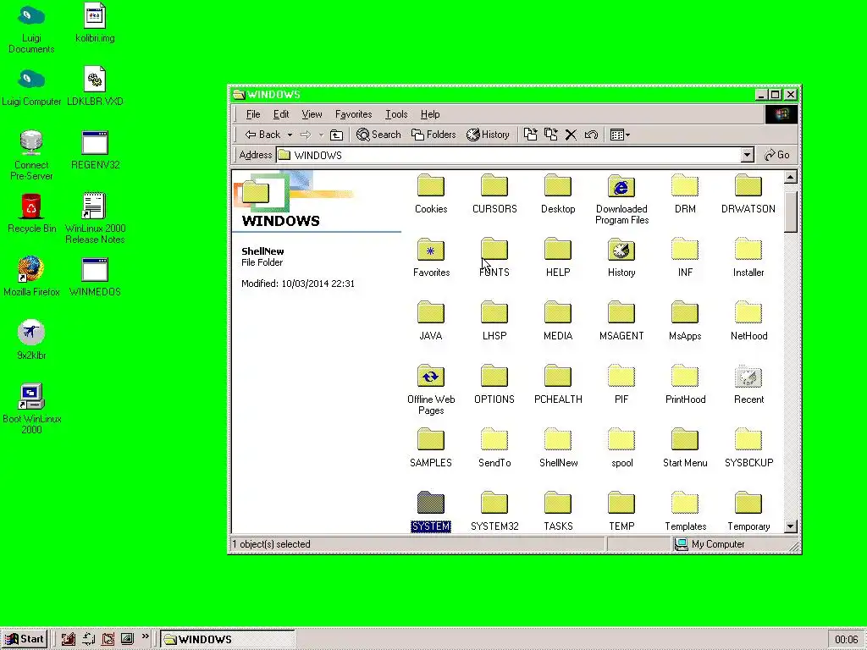Image resolution: width=867 pixels, height=650 pixels.
Task: Select the HELP folder
Action: (x=558, y=257)
